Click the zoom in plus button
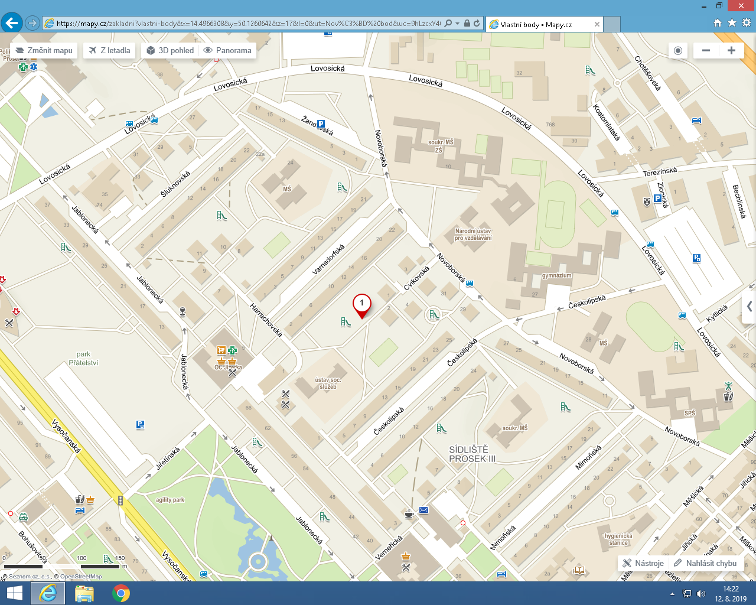 (x=731, y=50)
